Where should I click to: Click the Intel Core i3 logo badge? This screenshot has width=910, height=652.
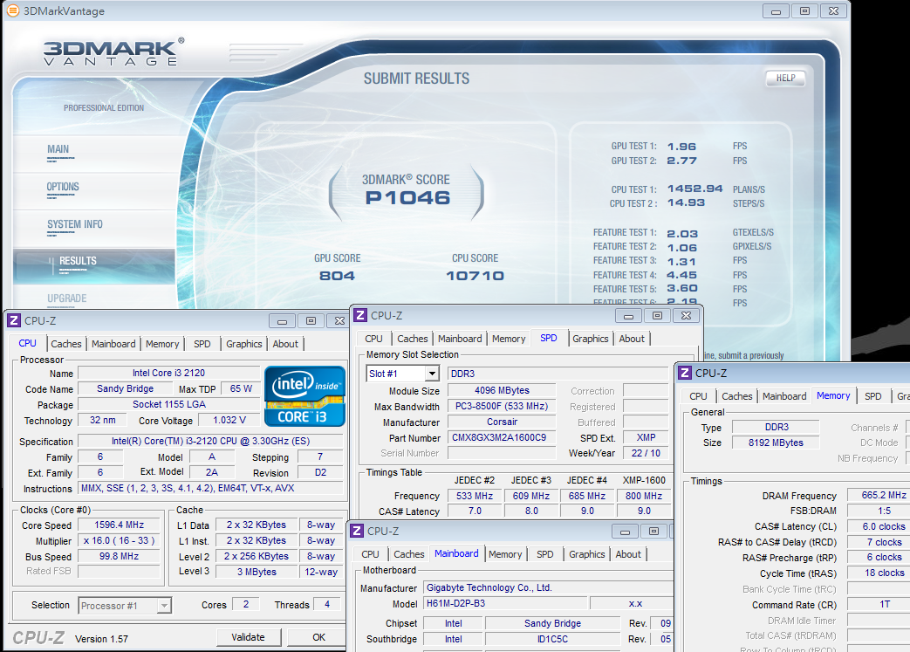click(304, 397)
